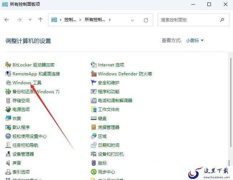Viewport: 233px width, 180px height.
Task: Click the 控制... breadcrumb segment
Action: 70,20
